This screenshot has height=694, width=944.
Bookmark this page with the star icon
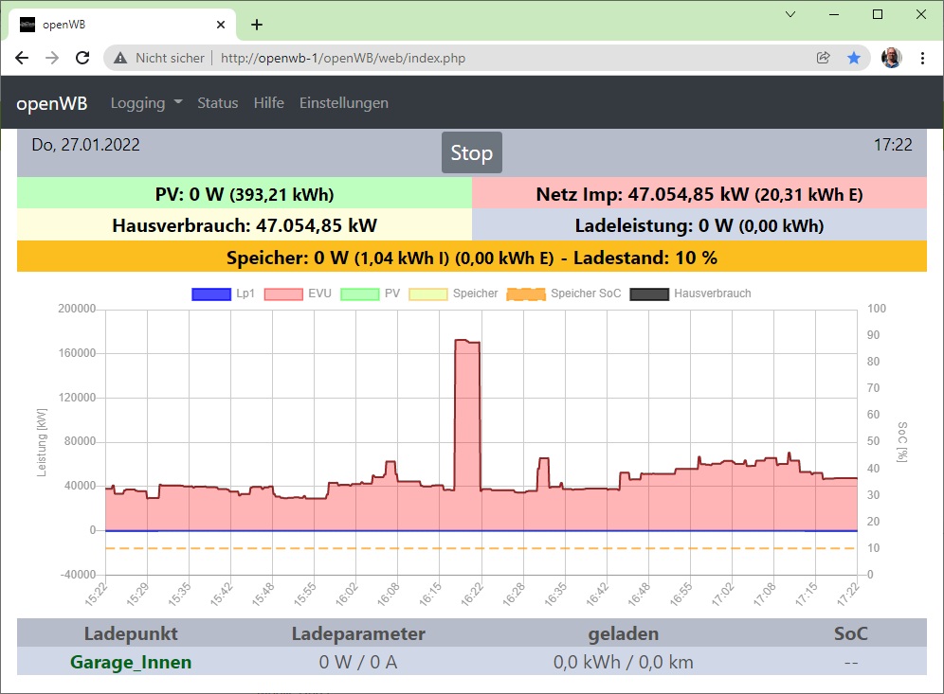click(x=854, y=58)
